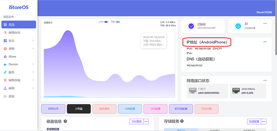Click the eth0 (WAN,WAN6) port icon
Image resolution: width=277 pixels, height=131 pixels.
pos(193,91)
